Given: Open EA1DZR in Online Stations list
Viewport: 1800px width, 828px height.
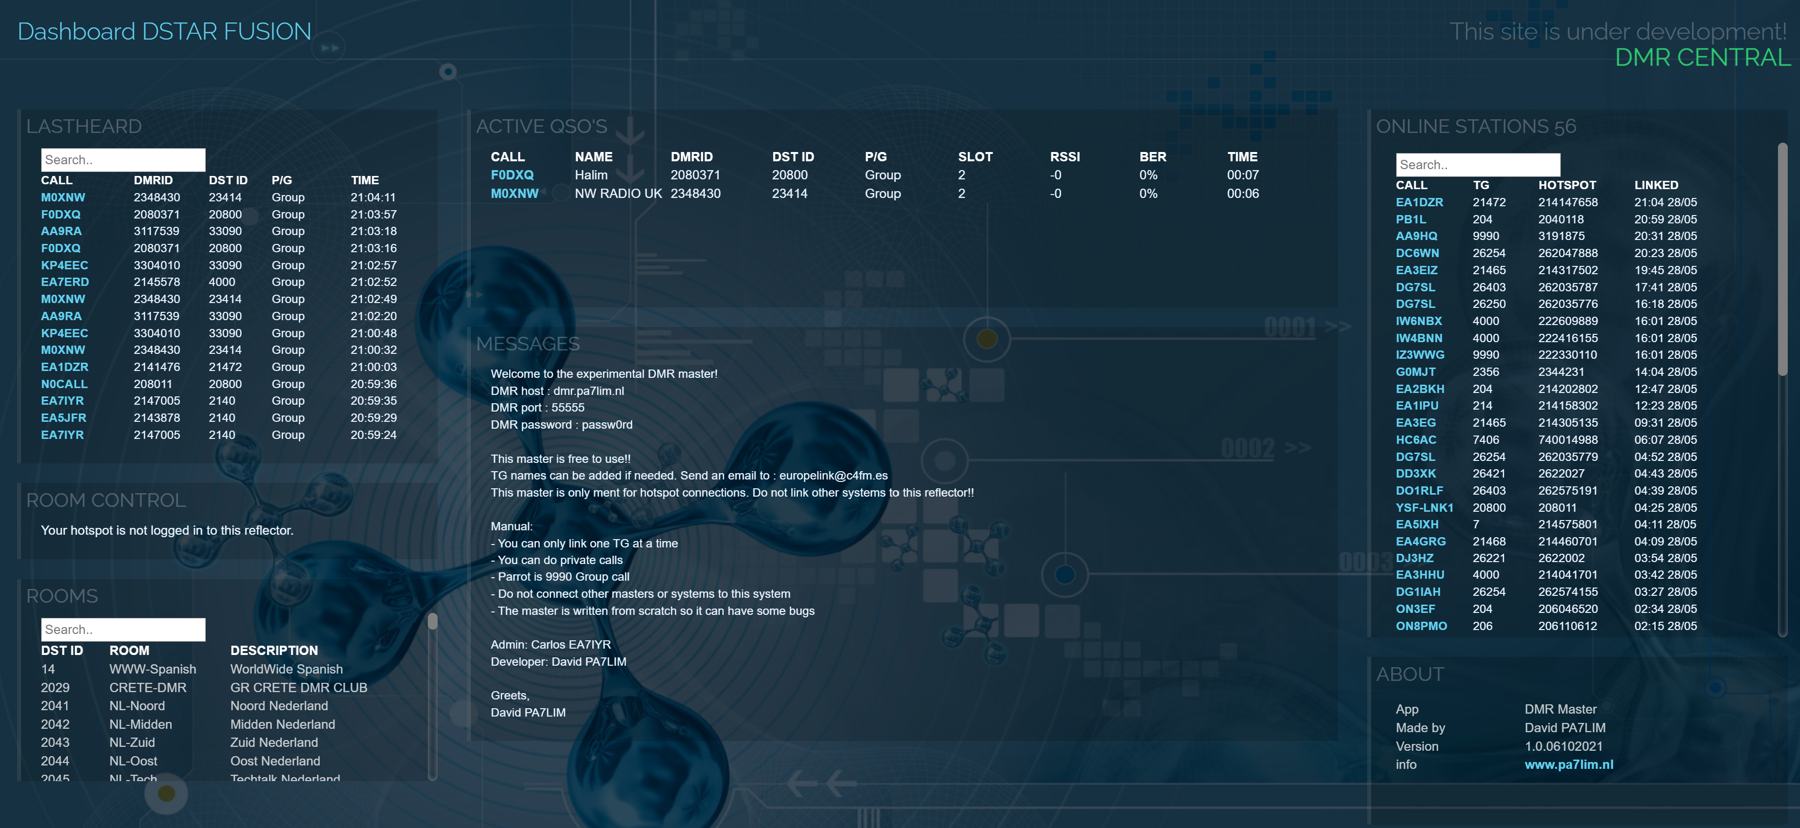Looking at the screenshot, I should (x=1419, y=203).
